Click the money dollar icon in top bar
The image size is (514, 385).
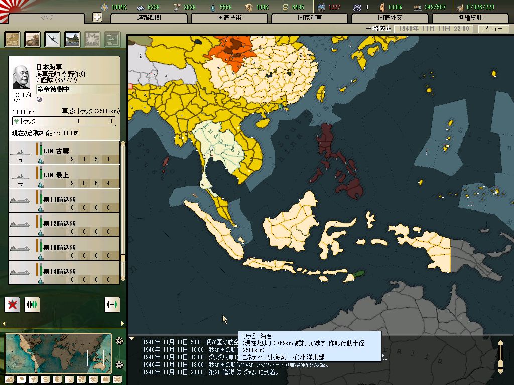point(285,7)
